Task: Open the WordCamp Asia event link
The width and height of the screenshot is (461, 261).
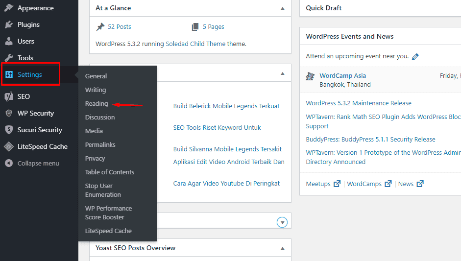Action: 343,75
